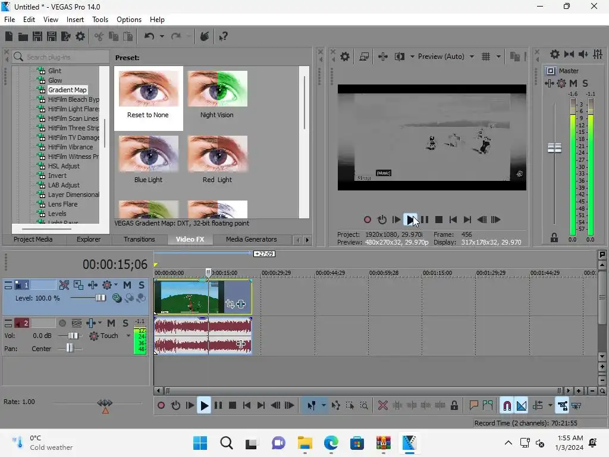Open the Options menu

129,20
